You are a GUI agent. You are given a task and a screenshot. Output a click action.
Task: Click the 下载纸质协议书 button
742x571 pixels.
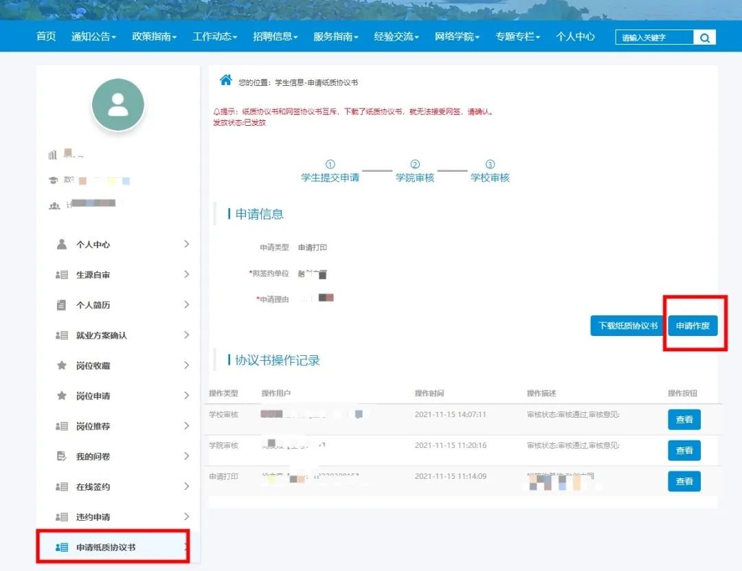pyautogui.click(x=628, y=326)
